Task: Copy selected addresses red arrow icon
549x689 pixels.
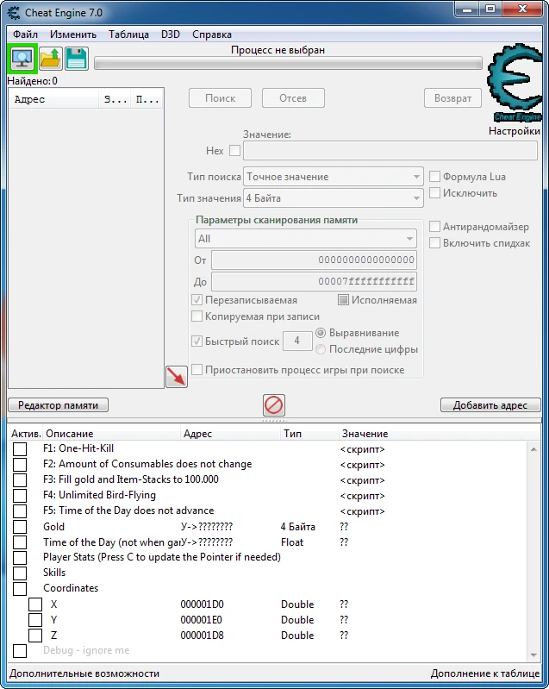Action: [177, 377]
